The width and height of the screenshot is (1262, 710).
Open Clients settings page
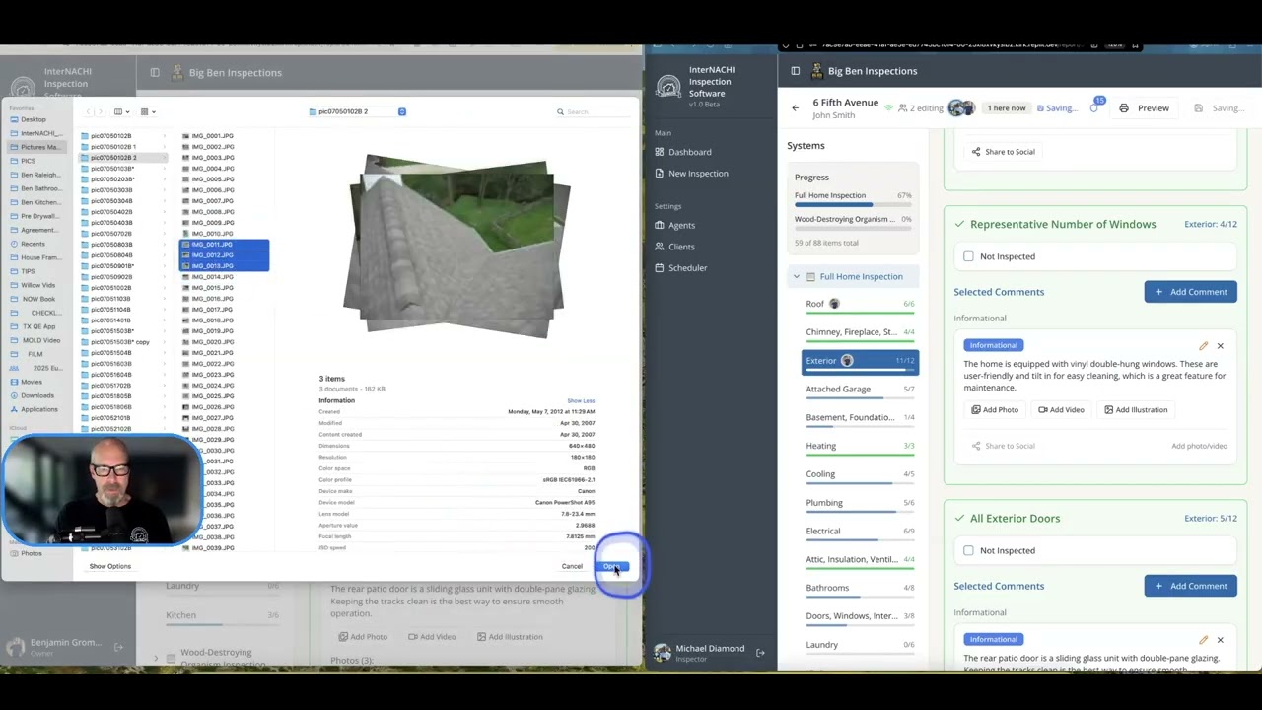681,247
